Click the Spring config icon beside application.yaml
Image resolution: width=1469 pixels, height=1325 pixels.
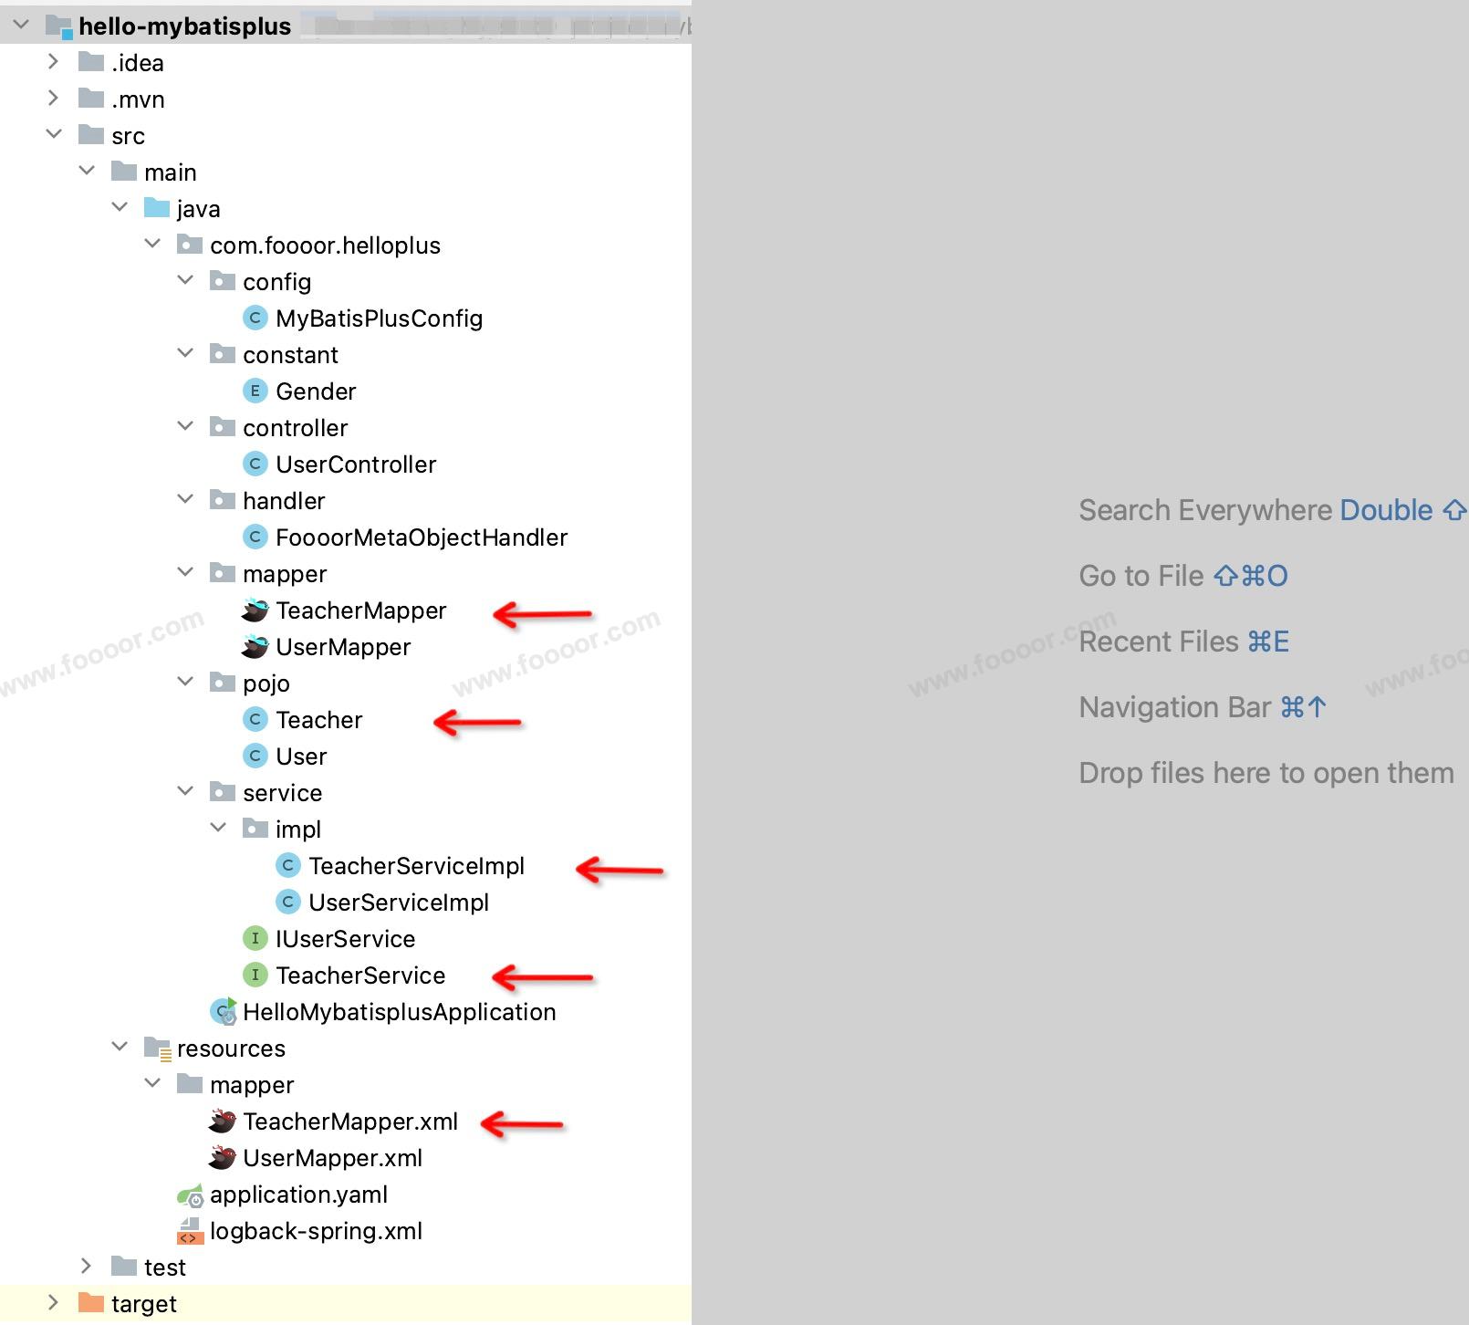pyautogui.click(x=190, y=1195)
